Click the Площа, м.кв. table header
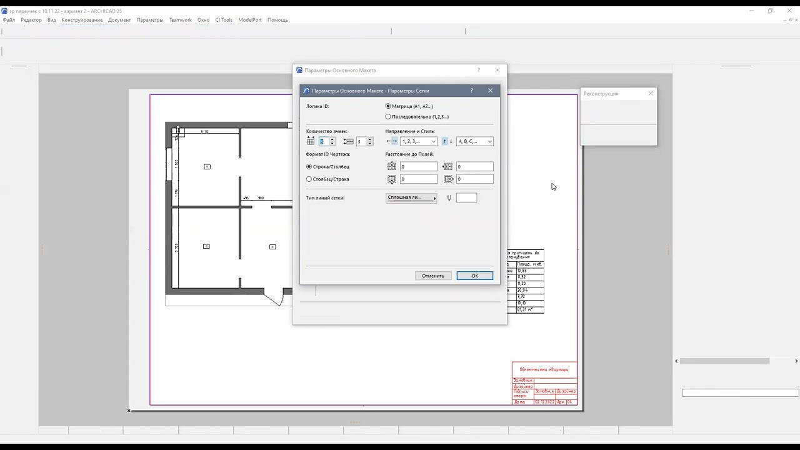This screenshot has height=450, width=800. click(529, 264)
